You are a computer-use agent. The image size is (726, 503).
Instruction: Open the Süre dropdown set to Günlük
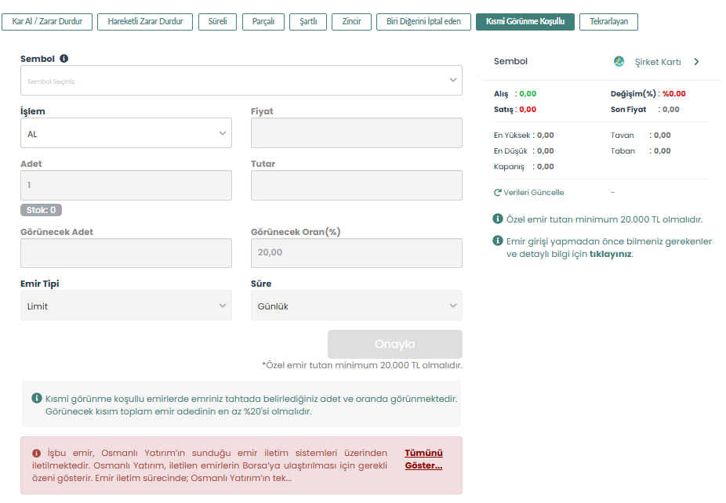pos(356,306)
